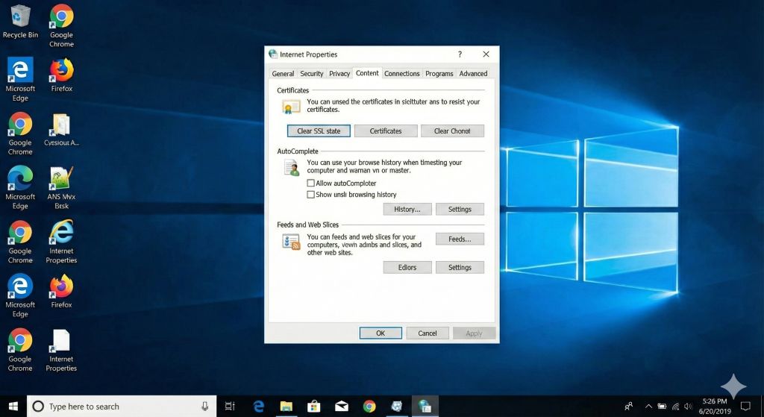Switch to the Advanced tab
Screen dimensions: 764x417
coord(473,74)
